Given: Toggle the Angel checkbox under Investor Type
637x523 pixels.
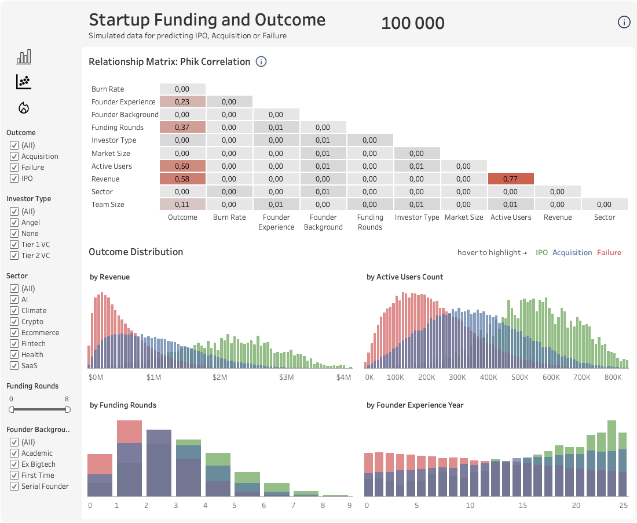Looking at the screenshot, I should coord(14,222).
